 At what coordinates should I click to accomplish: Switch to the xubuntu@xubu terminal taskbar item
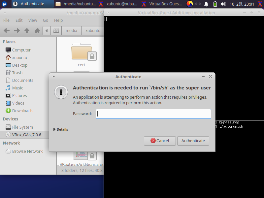coord(118,4)
